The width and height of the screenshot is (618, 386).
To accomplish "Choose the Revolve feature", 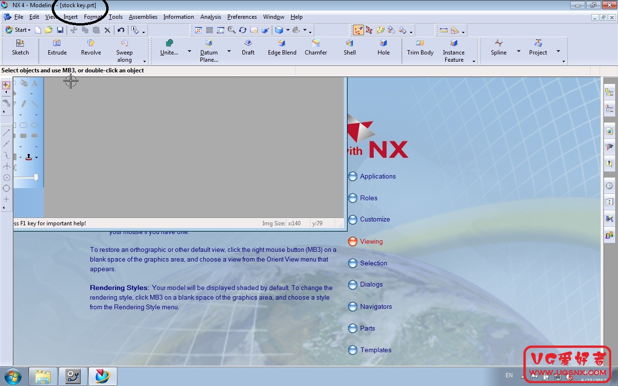I will [x=91, y=48].
